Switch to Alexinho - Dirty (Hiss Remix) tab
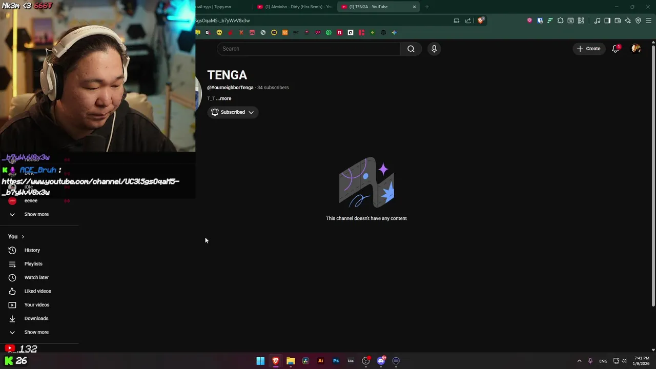The height and width of the screenshot is (369, 656). [294, 7]
